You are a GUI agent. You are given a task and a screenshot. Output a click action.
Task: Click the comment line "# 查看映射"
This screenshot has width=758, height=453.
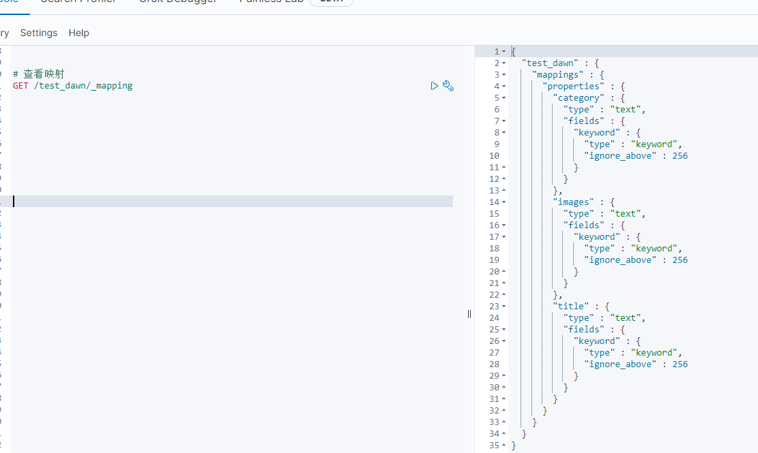[x=39, y=74]
